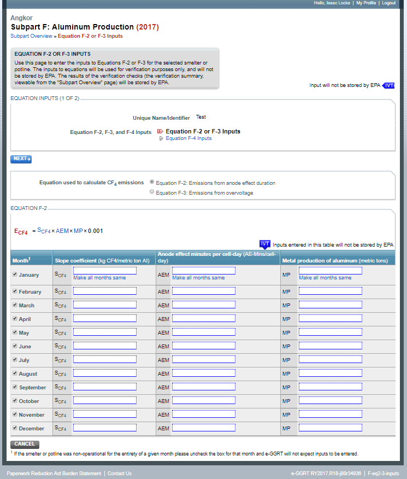Select Equation F-3 overvoltage radio button
This screenshot has height=479, width=407.
coord(152,191)
